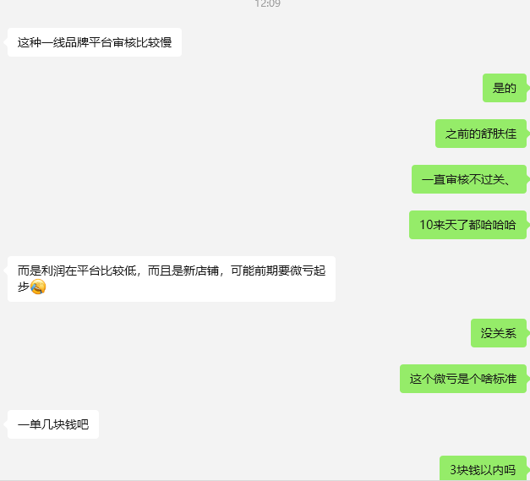Click "10" in the 10来天了 message
The image size is (530, 481).
[x=426, y=225]
